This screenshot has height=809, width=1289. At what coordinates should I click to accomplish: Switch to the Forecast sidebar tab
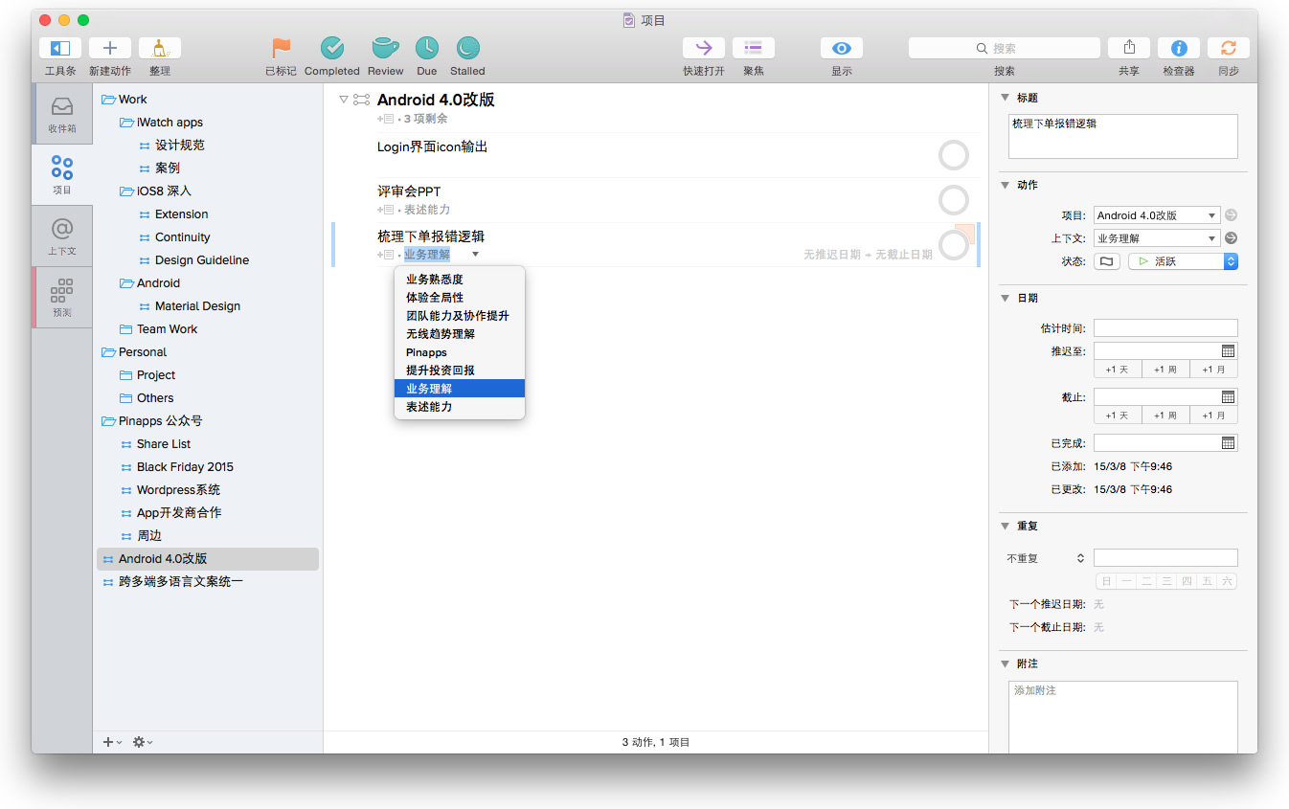62,297
